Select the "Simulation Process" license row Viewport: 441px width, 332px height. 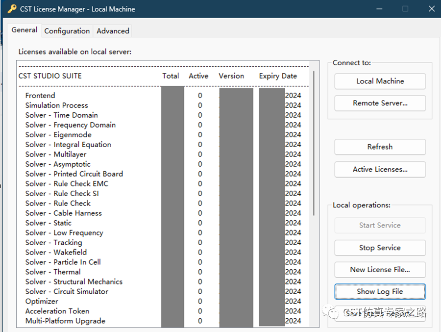(163, 105)
